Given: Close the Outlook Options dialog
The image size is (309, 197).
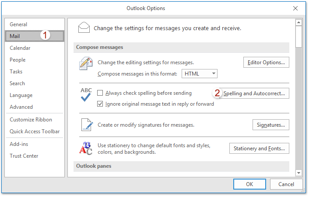Looking at the screenshot, I should pos(295,8).
